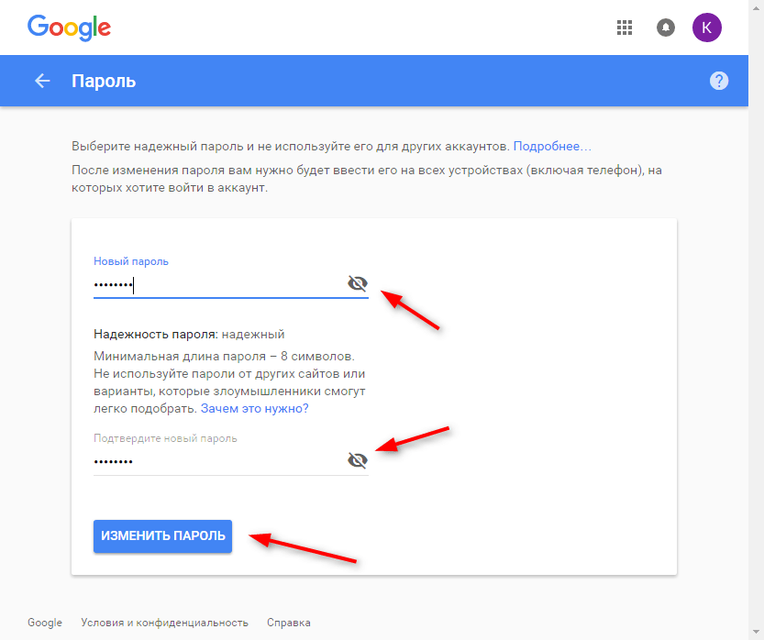764x640 pixels.
Task: Click the help question mark icon
Action: pos(719,81)
